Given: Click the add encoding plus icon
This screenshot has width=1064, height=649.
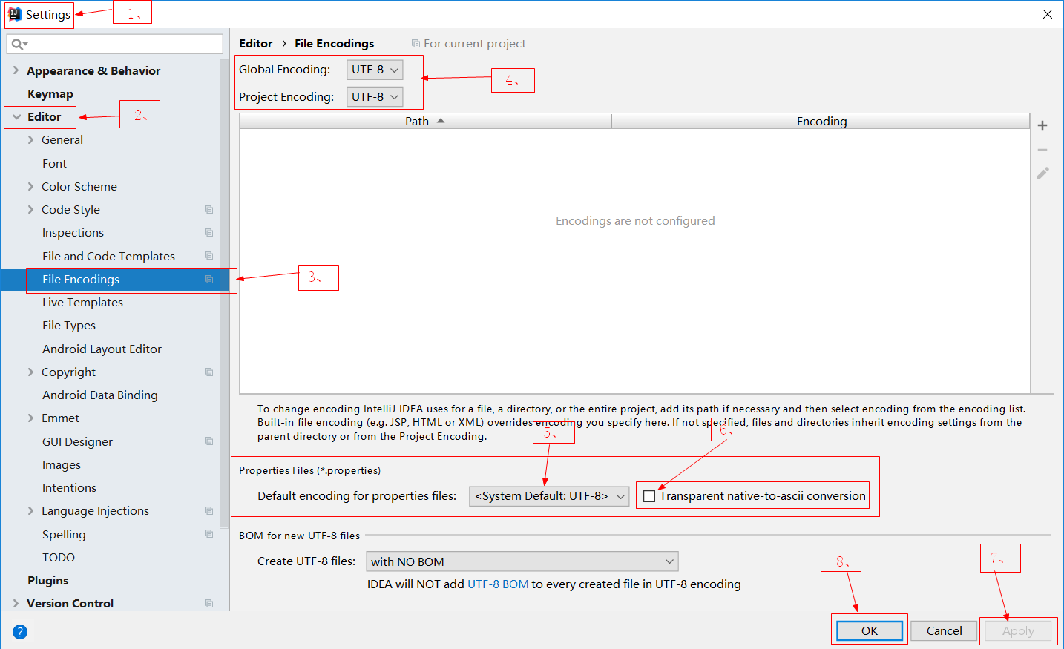Looking at the screenshot, I should point(1042,125).
